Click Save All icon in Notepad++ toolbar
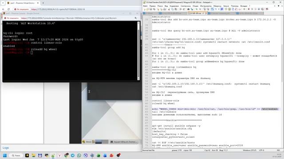The height and width of the screenshot is (159, 284). [x=154, y=9]
